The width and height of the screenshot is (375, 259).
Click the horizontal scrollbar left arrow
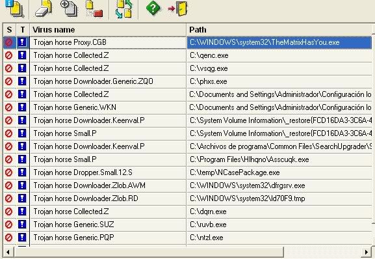coord(8,252)
